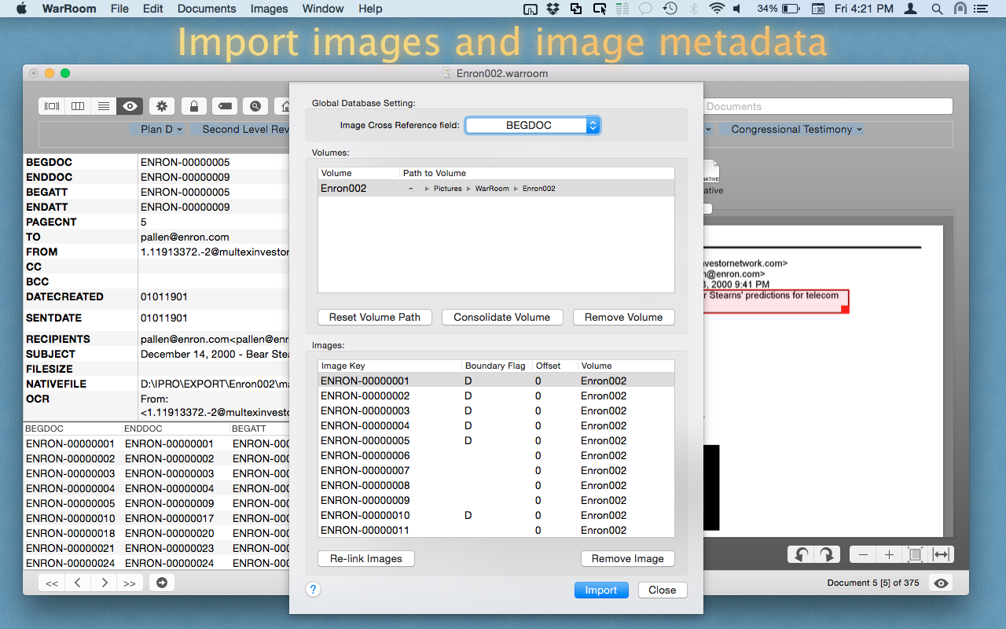Click Consolidate Volume button
Screen dimensions: 1006x629
tap(502, 317)
